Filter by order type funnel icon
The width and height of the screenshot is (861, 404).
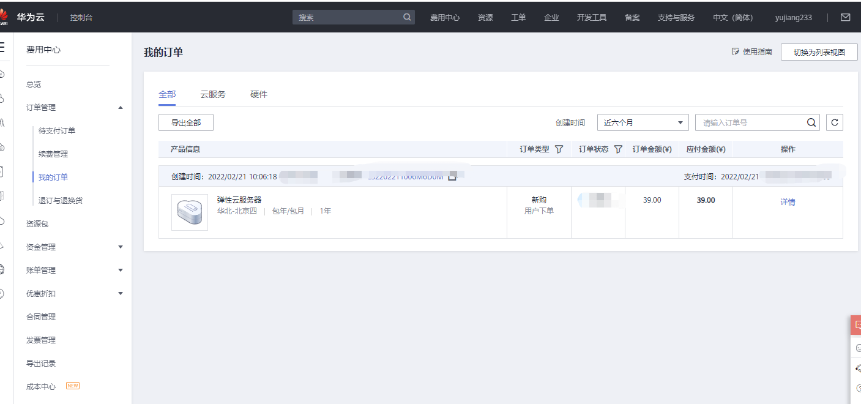click(x=559, y=149)
